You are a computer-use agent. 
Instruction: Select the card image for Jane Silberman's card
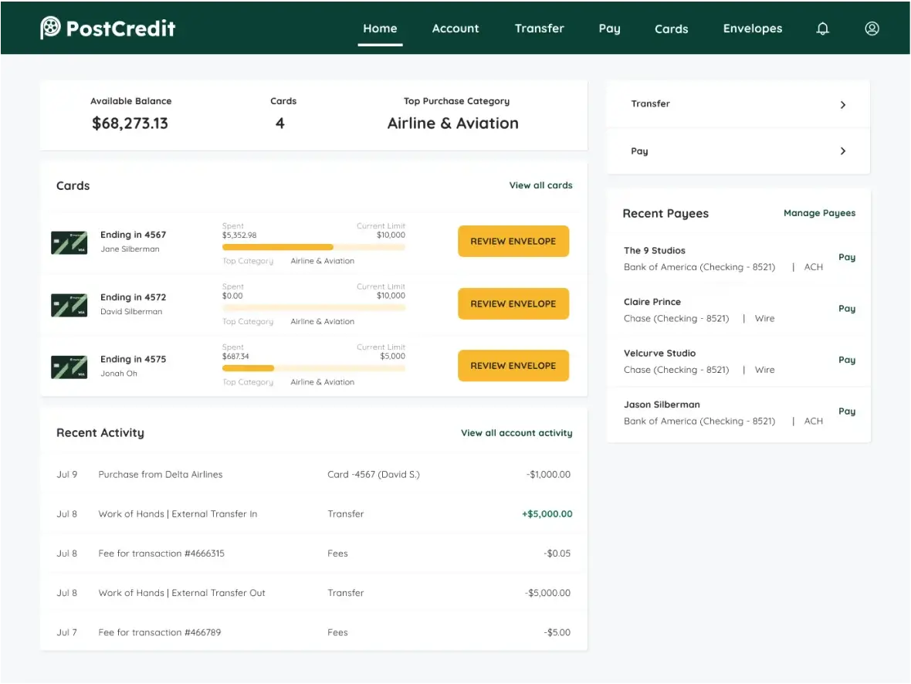tap(69, 241)
